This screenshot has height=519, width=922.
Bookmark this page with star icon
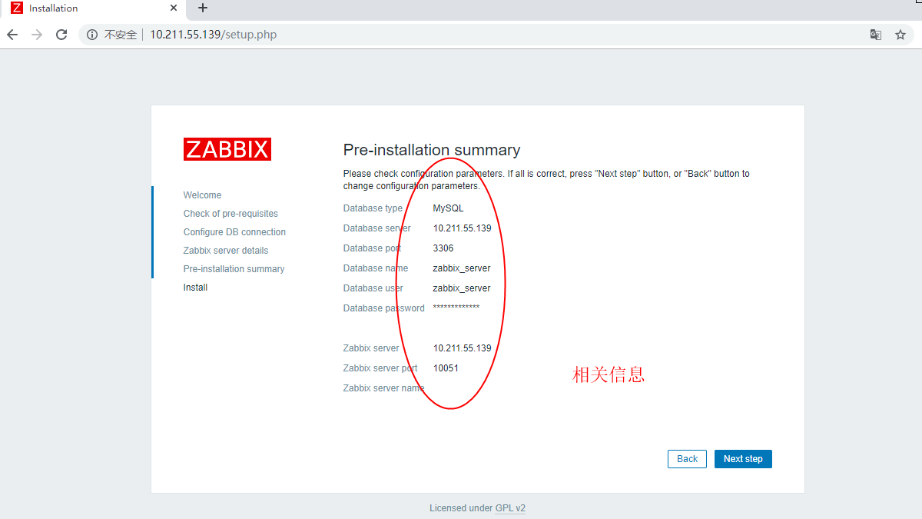(900, 35)
